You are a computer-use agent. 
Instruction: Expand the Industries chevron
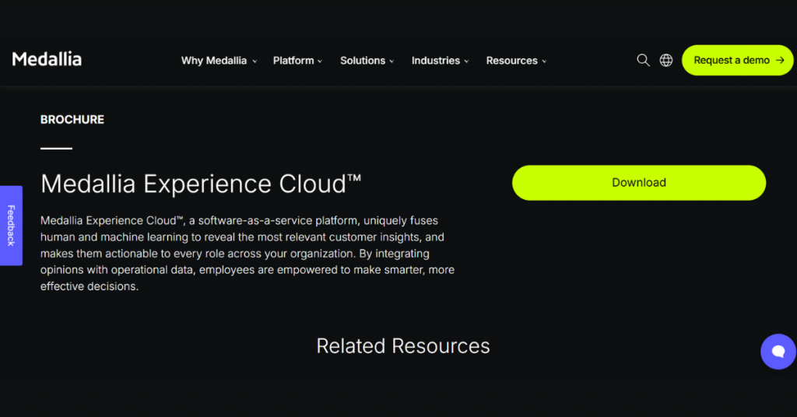click(x=466, y=61)
